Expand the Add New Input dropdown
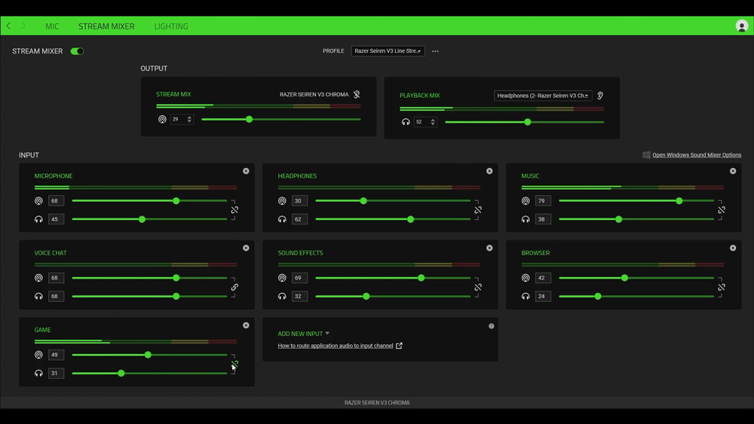The height and width of the screenshot is (424, 754). click(303, 334)
